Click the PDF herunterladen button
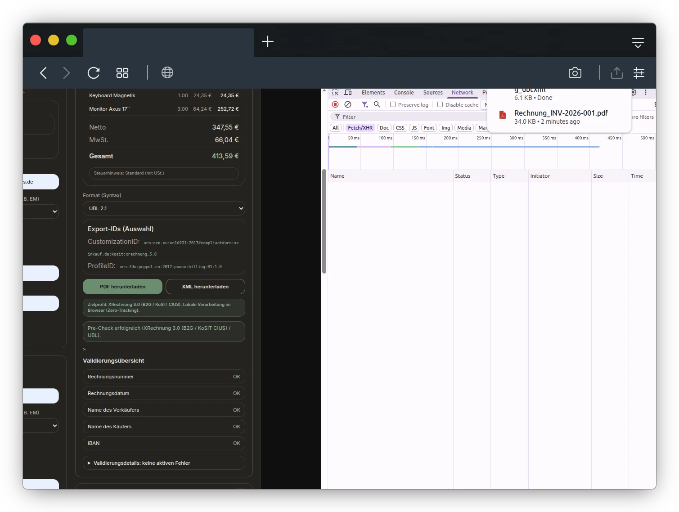The width and height of the screenshot is (679, 512). (x=122, y=287)
